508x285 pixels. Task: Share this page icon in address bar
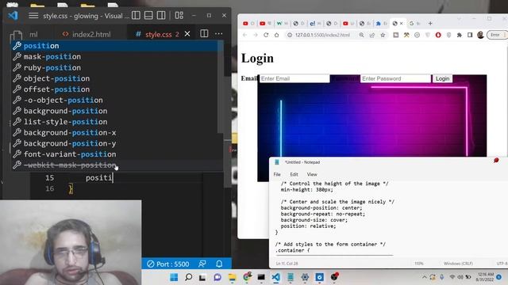(x=372, y=35)
